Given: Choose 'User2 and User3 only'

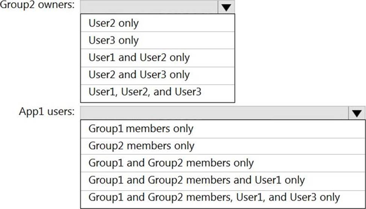Looking at the screenshot, I should coord(139,75).
